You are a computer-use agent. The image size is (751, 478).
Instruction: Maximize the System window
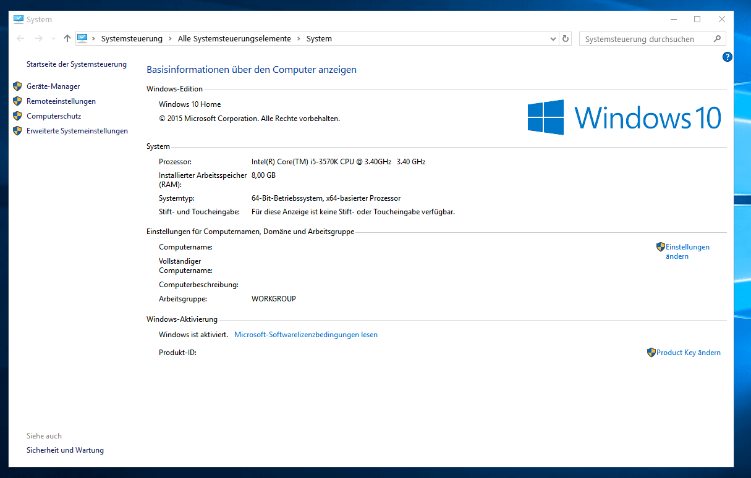coord(697,19)
